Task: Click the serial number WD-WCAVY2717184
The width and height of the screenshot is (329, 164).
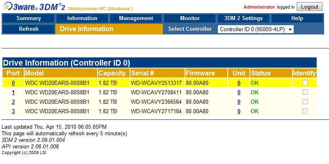Action: click(156, 111)
